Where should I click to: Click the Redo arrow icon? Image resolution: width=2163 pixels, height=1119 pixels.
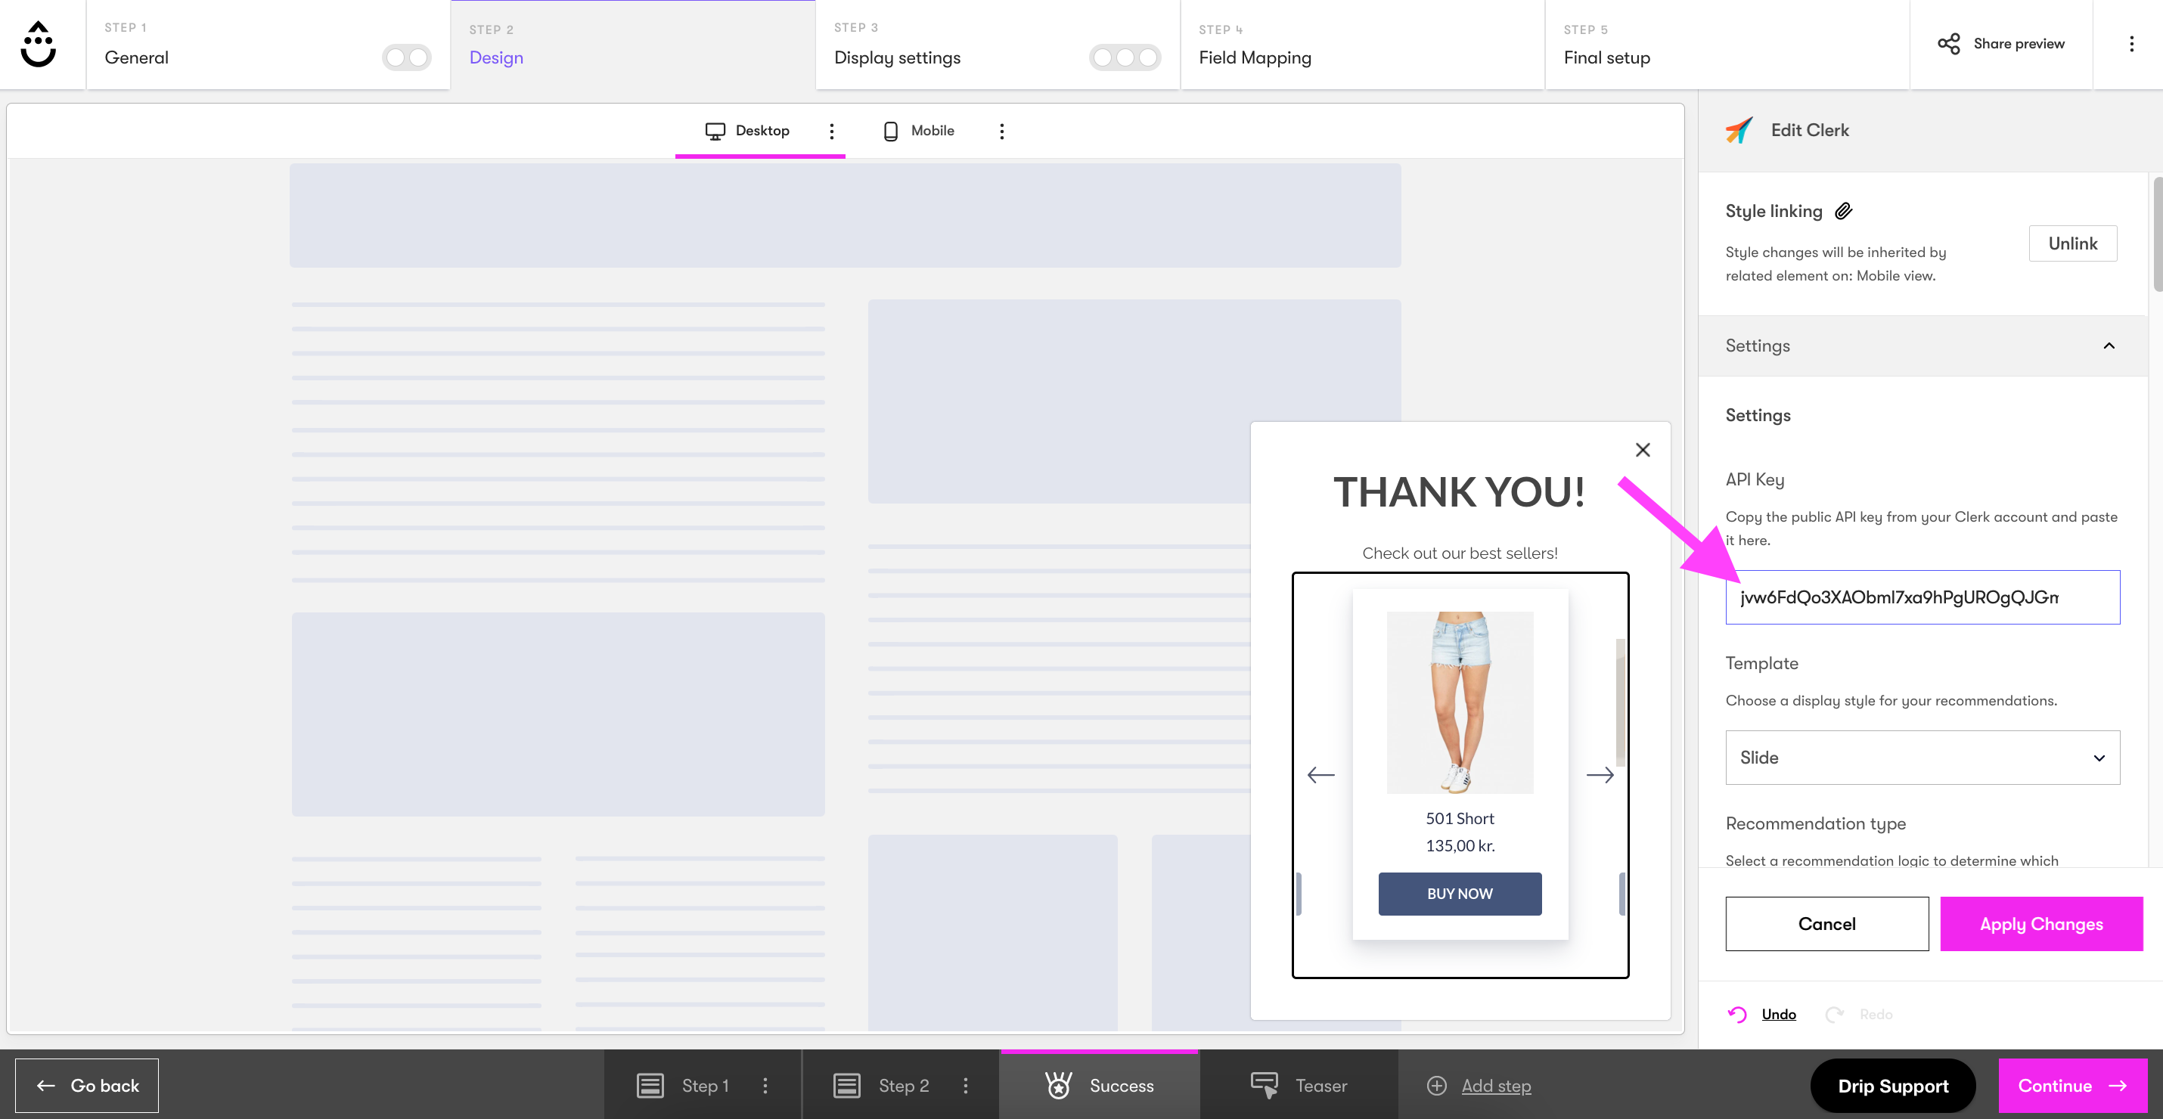(x=1835, y=1014)
